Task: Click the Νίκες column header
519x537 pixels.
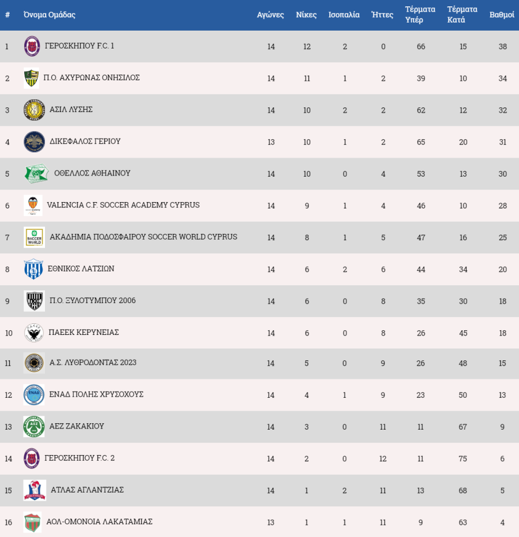Action: pyautogui.click(x=306, y=15)
